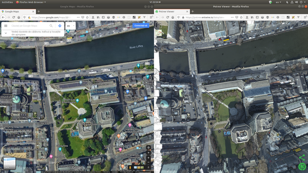
Task: Switch to the Potree Viewer tab
Action: point(172,12)
